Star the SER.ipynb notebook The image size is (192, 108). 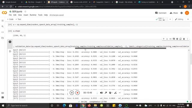[25, 11]
